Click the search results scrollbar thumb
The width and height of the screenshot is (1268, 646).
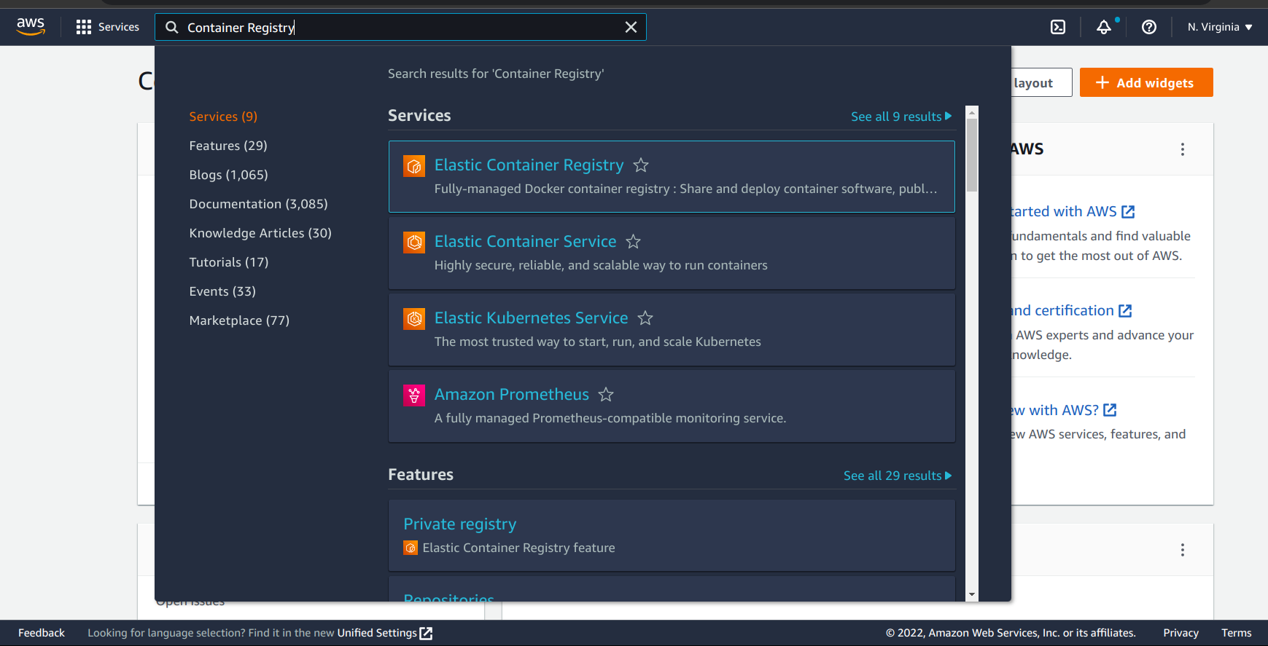[x=971, y=154]
